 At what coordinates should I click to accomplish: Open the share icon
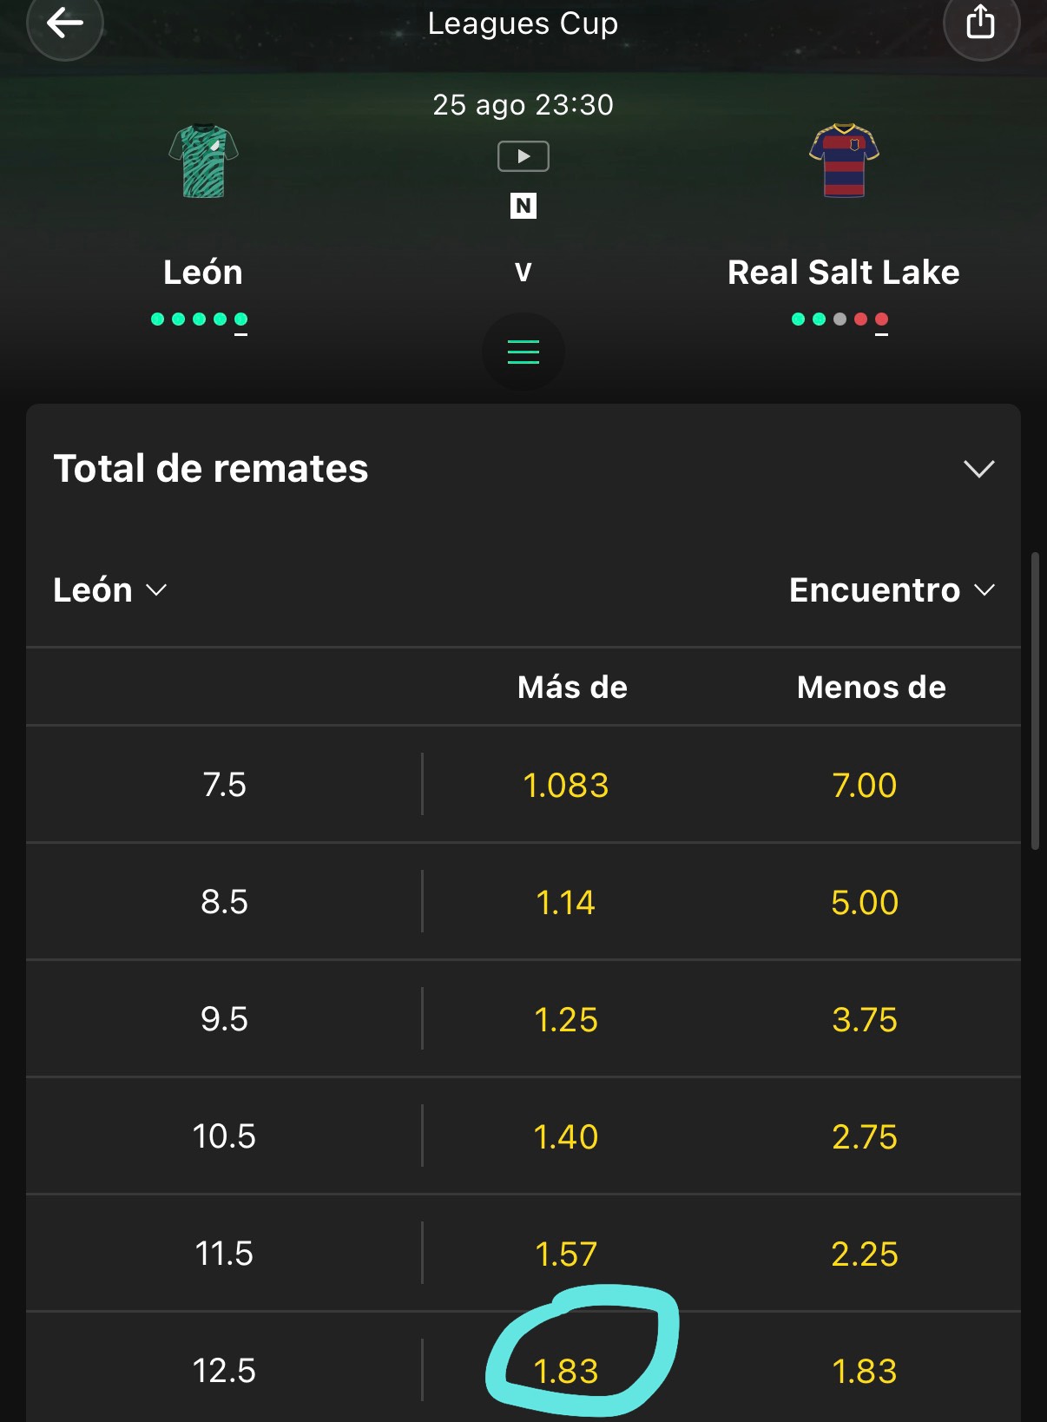pos(981,23)
